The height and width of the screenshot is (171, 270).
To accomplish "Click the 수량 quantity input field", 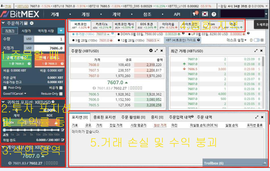I will point(49,39).
